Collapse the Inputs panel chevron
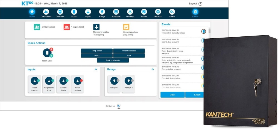The width and height of the screenshot is (278, 134). (x=96, y=69)
